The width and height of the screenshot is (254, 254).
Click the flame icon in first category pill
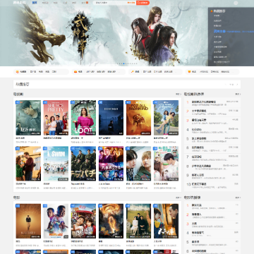tap(17, 72)
